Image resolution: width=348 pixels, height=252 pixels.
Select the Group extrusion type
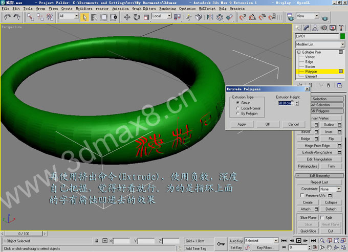pyautogui.click(x=237, y=103)
